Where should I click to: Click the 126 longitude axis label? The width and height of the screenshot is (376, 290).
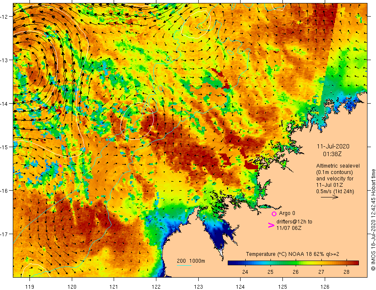click(x=325, y=287)
